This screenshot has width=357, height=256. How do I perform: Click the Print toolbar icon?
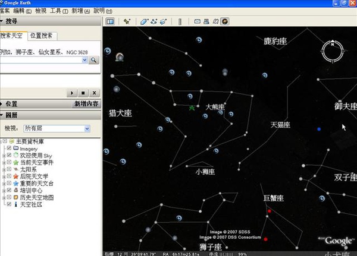point(206,21)
